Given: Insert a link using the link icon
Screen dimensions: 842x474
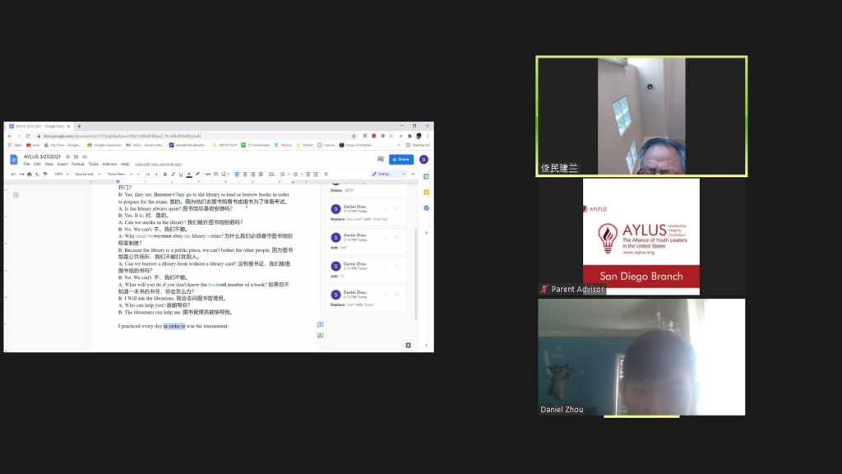Looking at the screenshot, I should click(x=208, y=174).
